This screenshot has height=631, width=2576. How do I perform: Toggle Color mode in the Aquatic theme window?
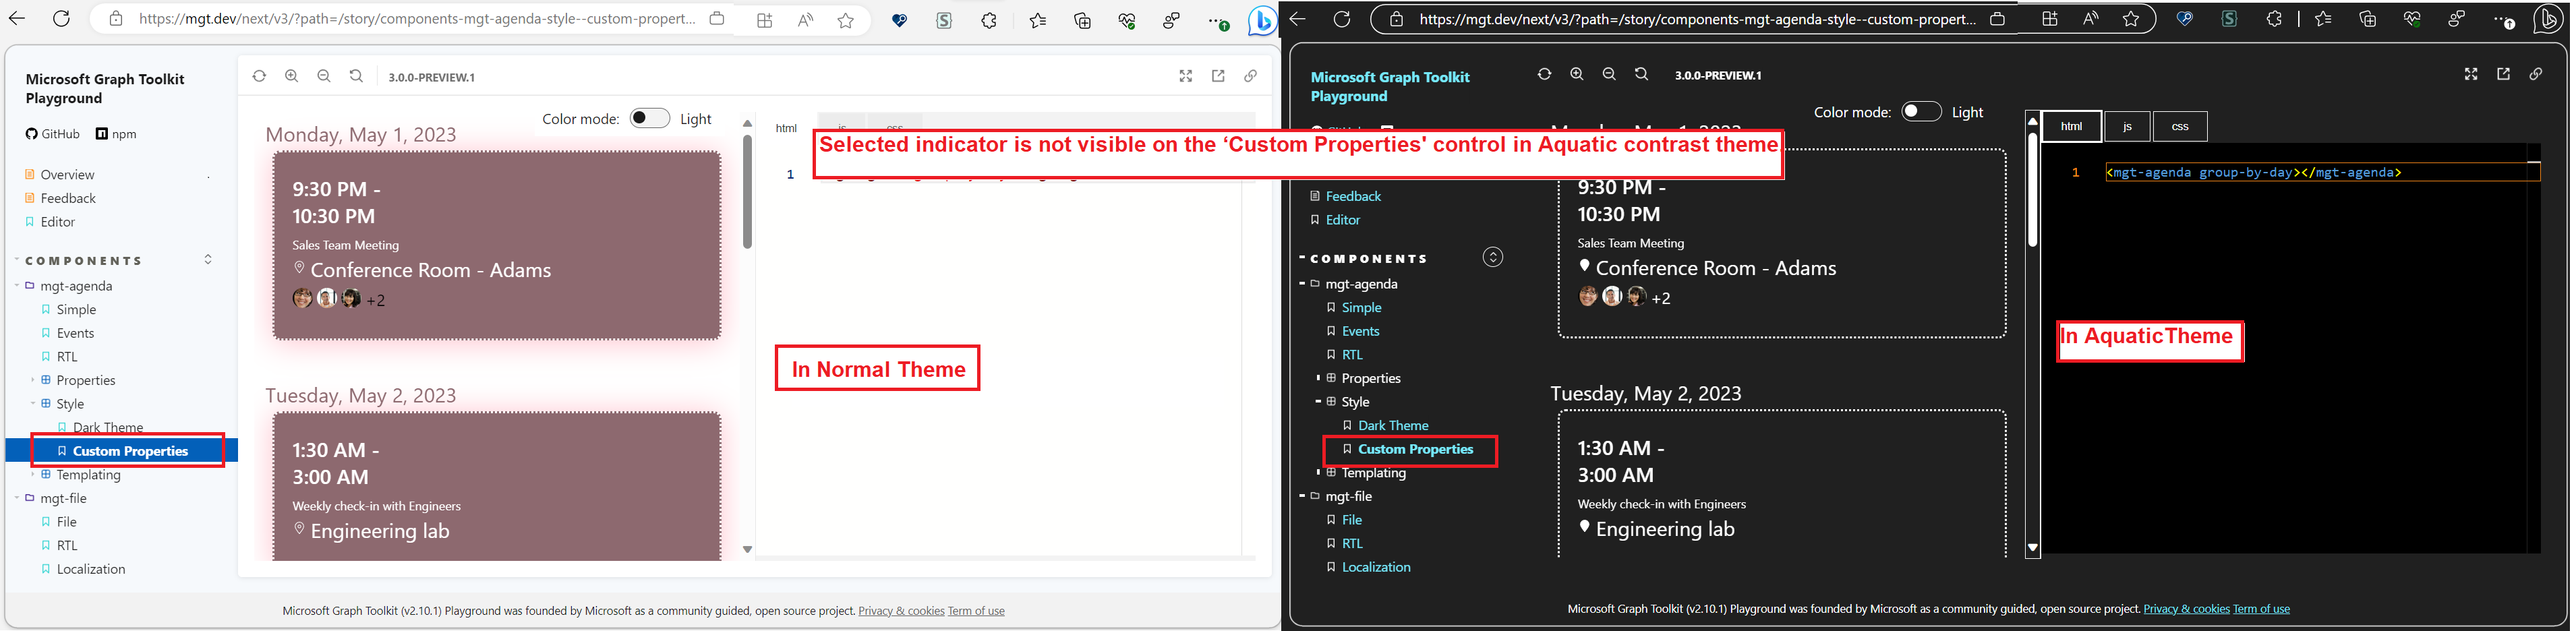pos(1921,111)
